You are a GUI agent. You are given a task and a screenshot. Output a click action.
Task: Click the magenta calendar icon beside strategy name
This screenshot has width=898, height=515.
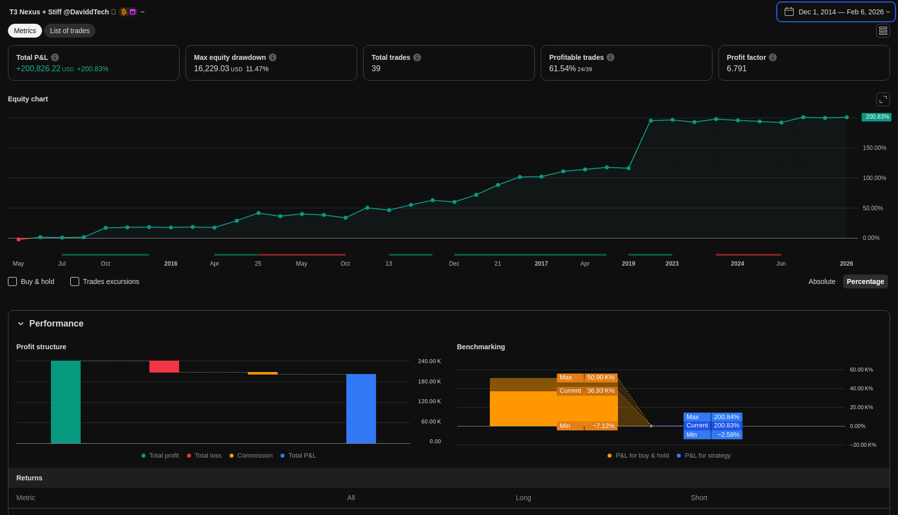point(133,12)
